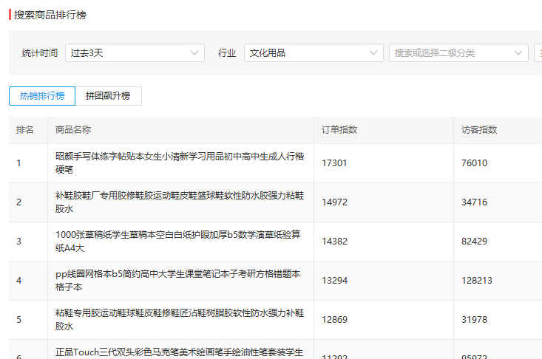Open the pp线圈网格本 product in rank 4

point(178,280)
